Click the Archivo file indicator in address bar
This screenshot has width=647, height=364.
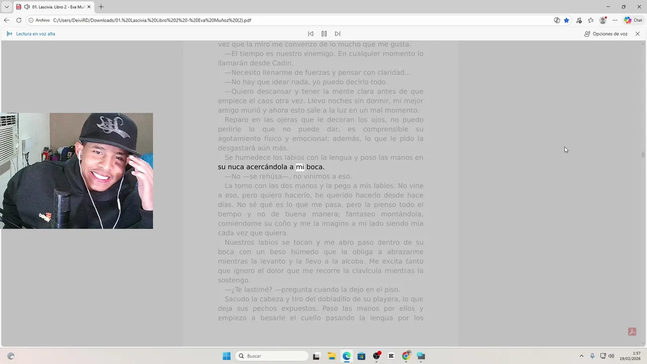pos(39,20)
